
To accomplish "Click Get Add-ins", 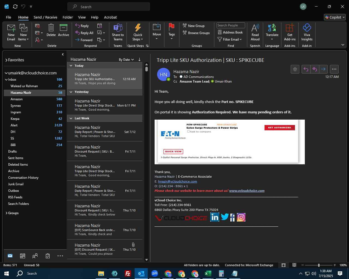I will point(290,32).
